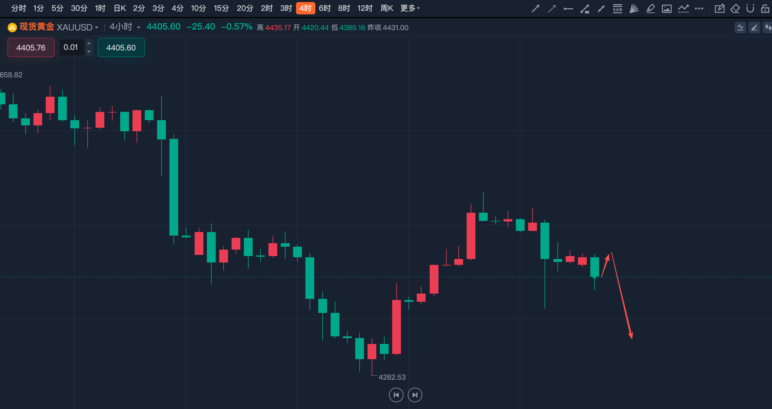Select the arrow line drawing tool

point(535,8)
